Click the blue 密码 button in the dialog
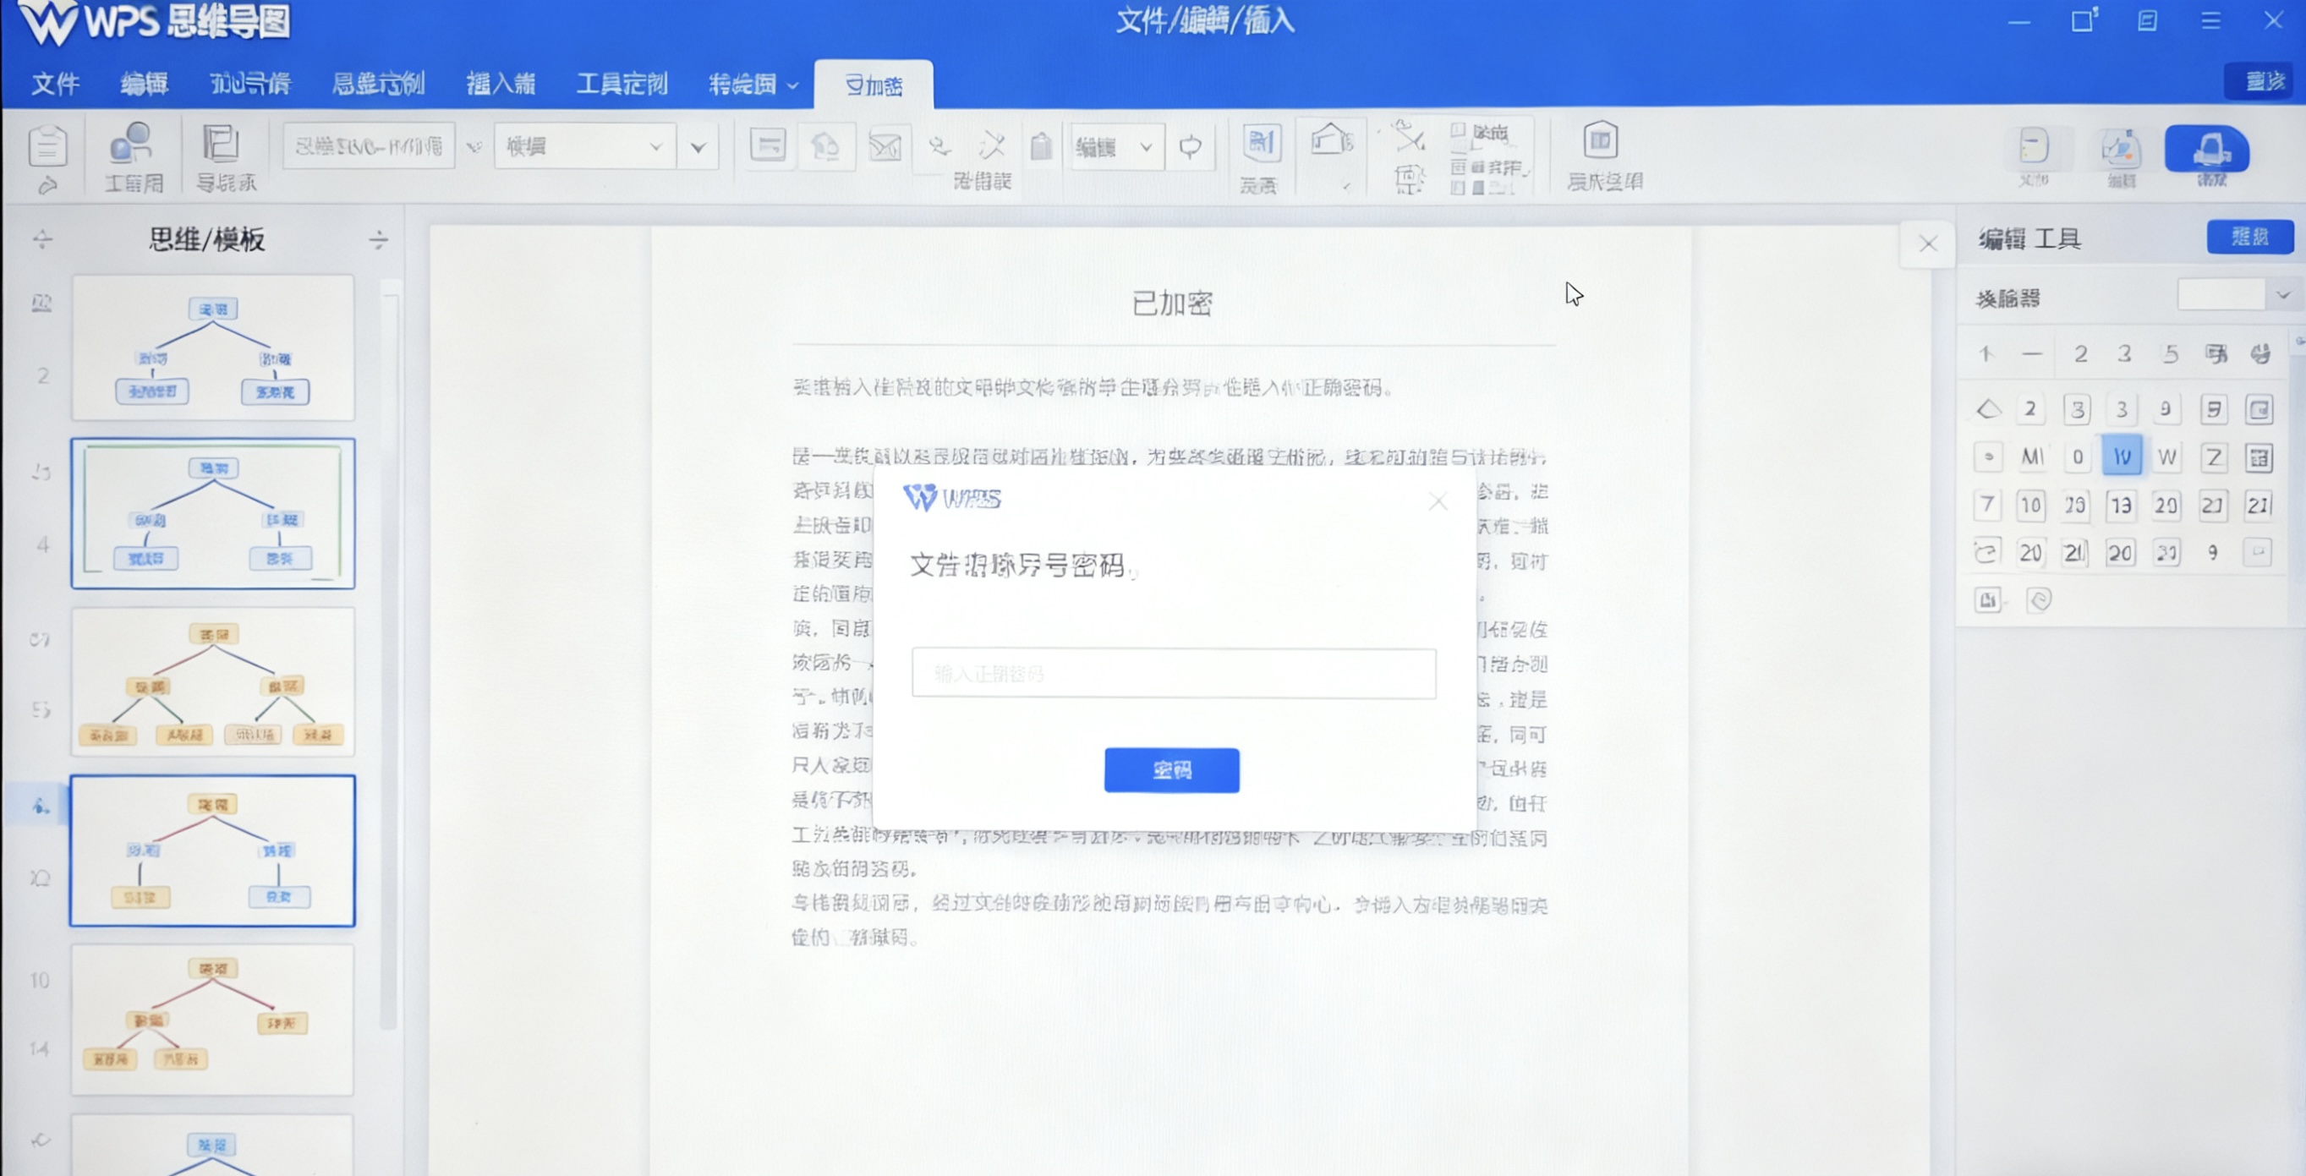2306x1176 pixels. click(x=1171, y=769)
